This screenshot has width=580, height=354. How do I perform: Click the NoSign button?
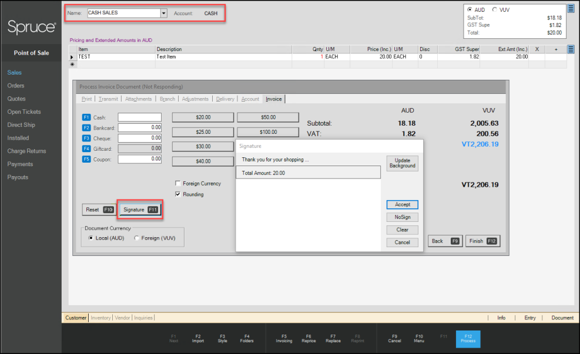[403, 217]
